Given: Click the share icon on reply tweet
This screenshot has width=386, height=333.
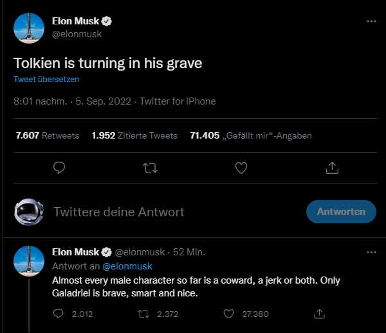Looking at the screenshot, I should click(x=319, y=314).
